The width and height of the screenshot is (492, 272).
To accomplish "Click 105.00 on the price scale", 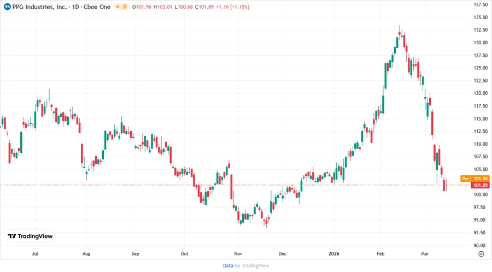I will click(481, 169).
